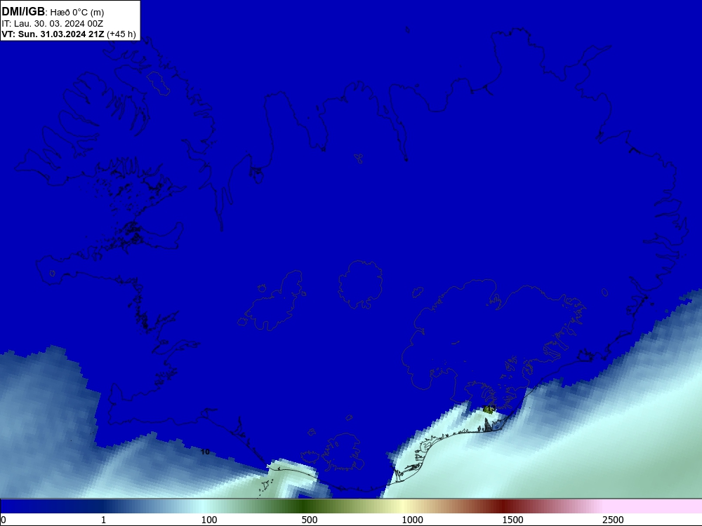Viewport: 702px width, 526px height.
Task: Click the '0' value on the color scale
Action: click(x=4, y=520)
